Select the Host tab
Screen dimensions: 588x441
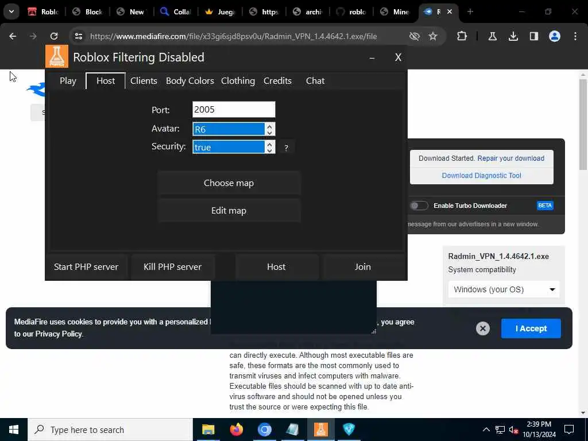click(x=106, y=80)
